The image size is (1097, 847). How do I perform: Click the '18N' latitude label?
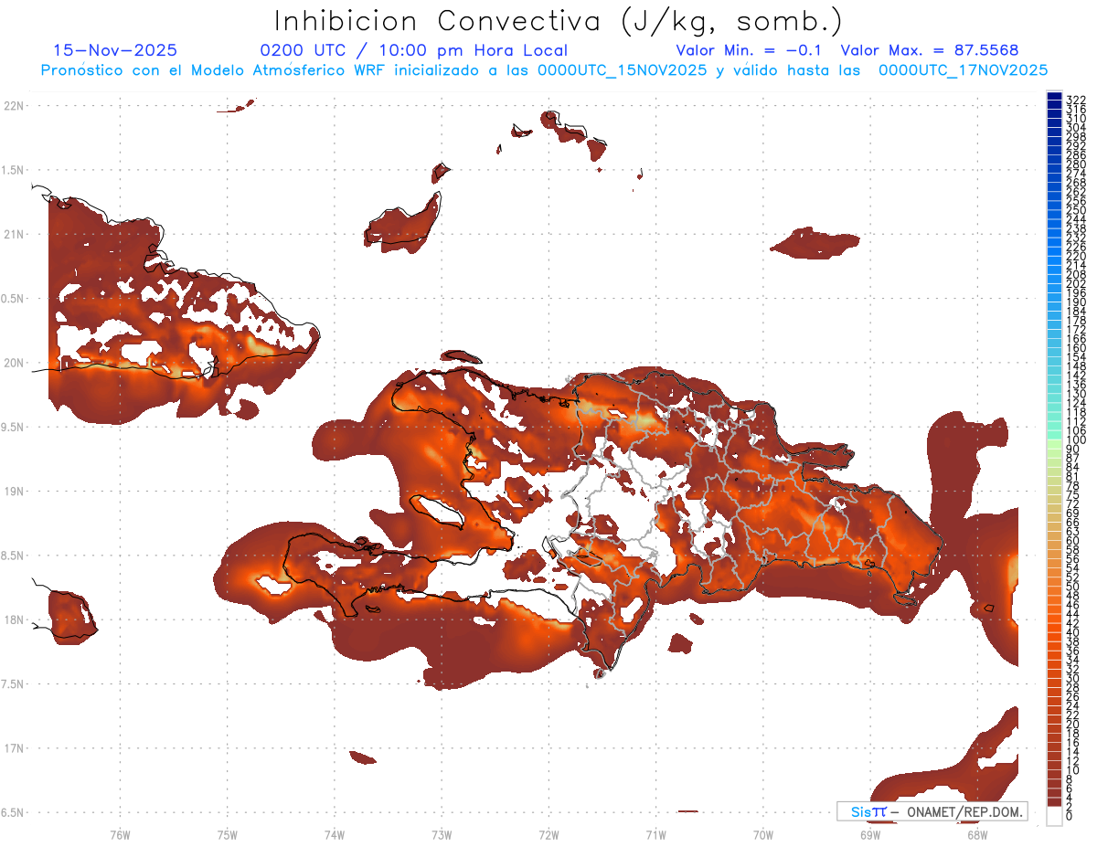[x=13, y=619]
